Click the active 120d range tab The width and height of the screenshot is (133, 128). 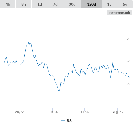tap(91, 4)
